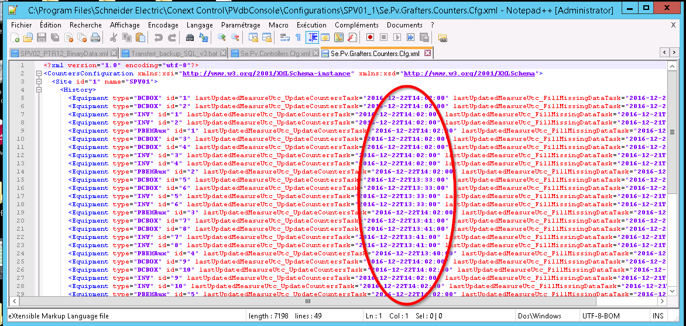The image size is (686, 326).
Task: Toggle show all characters pilcrow button
Action: 298,38
